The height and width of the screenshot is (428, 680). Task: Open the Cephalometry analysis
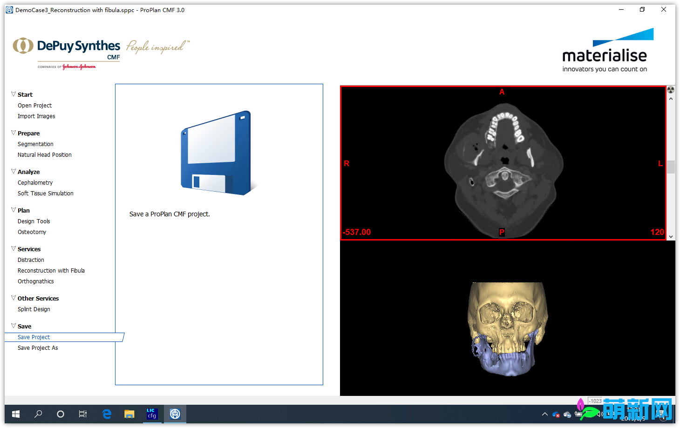coord(35,182)
